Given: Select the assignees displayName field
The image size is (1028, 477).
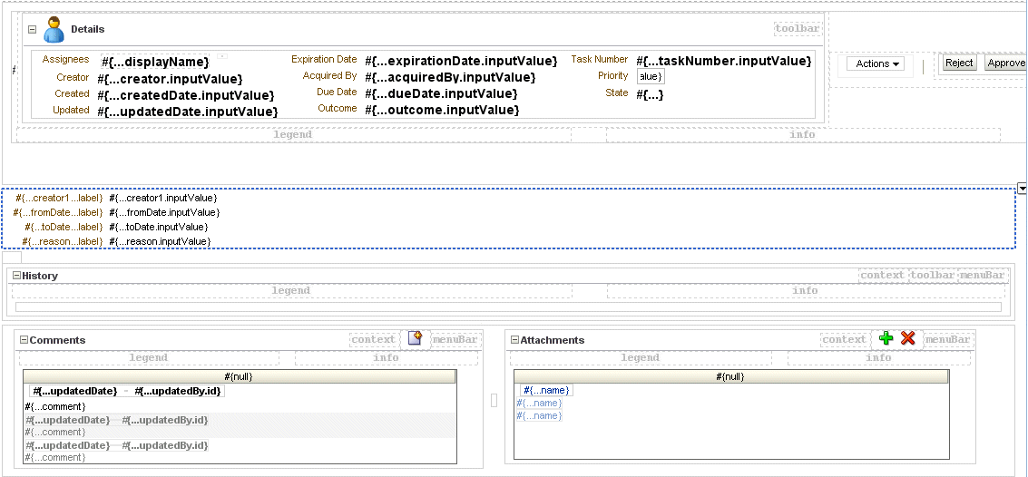Looking at the screenshot, I should click(155, 62).
